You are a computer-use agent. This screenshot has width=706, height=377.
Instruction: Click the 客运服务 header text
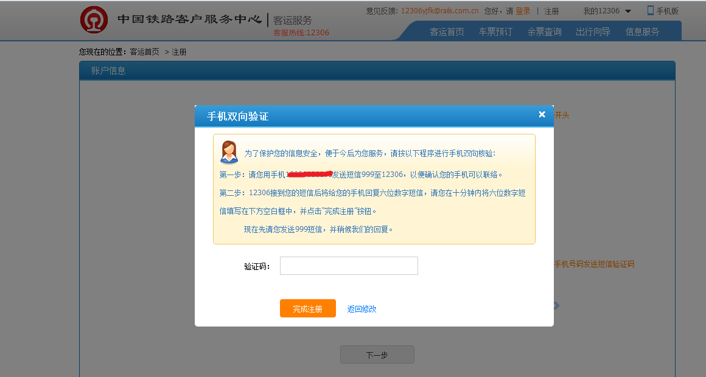[x=293, y=20]
